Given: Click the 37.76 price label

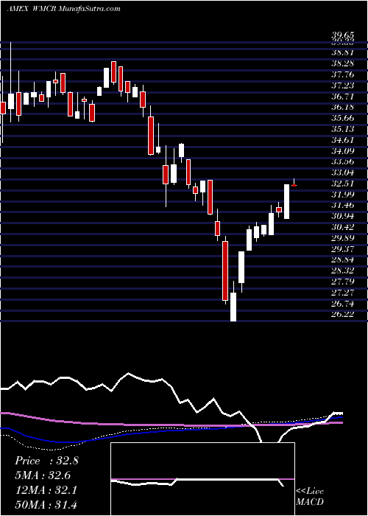Looking at the screenshot, I should (x=342, y=74).
